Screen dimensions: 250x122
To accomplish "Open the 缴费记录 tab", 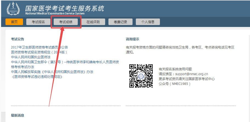I will (x=120, y=22).
